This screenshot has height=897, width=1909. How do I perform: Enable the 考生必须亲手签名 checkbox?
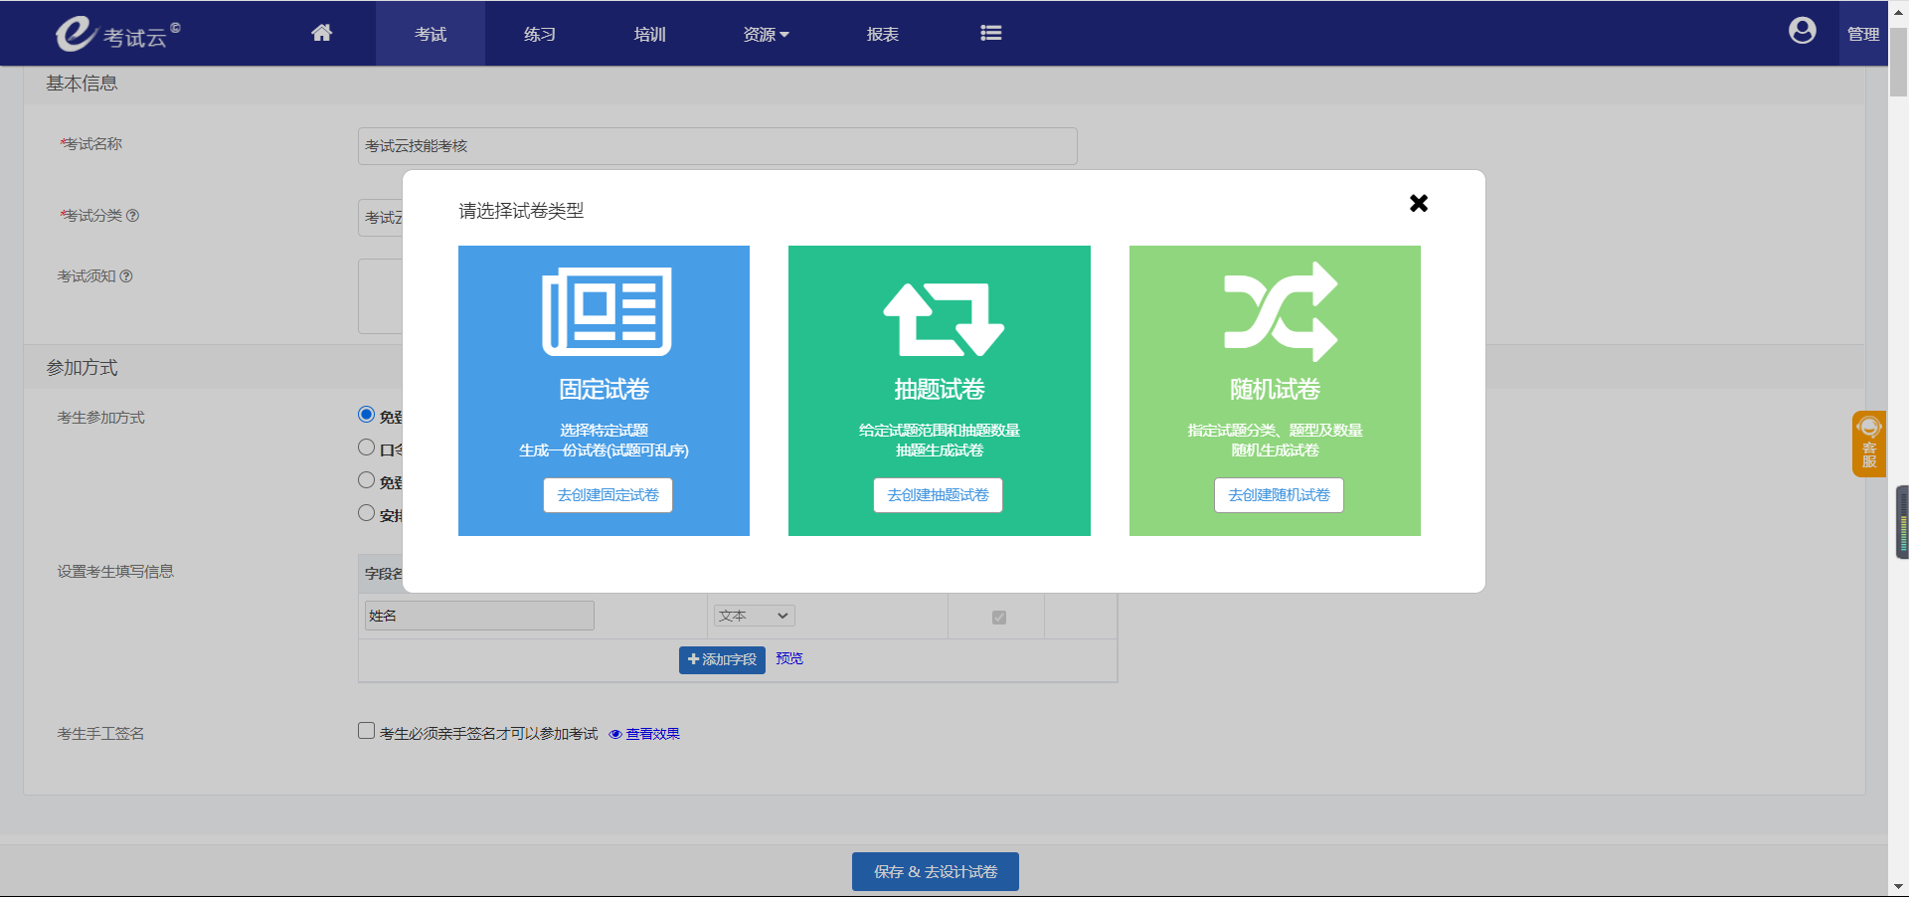point(366,731)
